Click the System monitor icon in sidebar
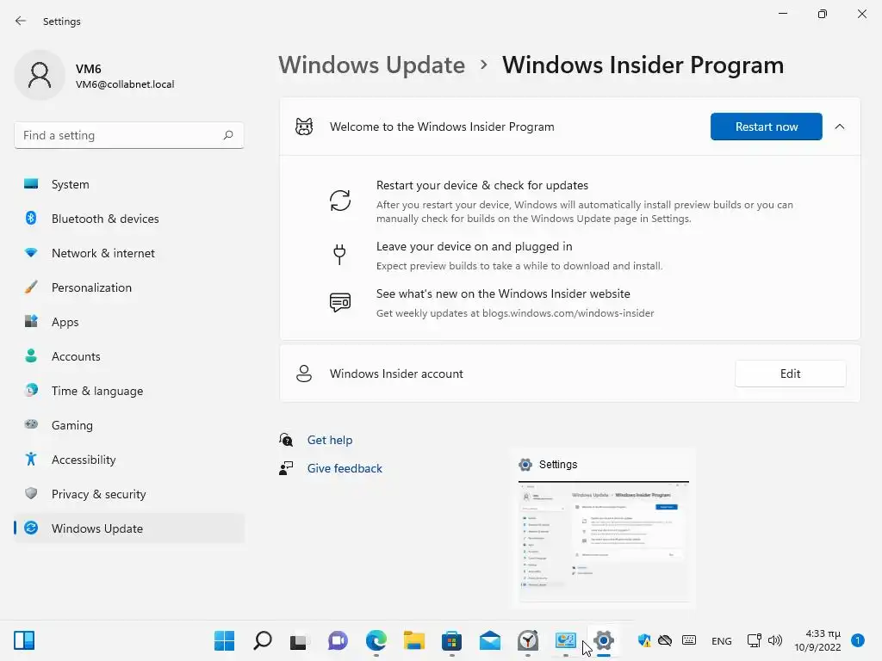 pos(32,184)
